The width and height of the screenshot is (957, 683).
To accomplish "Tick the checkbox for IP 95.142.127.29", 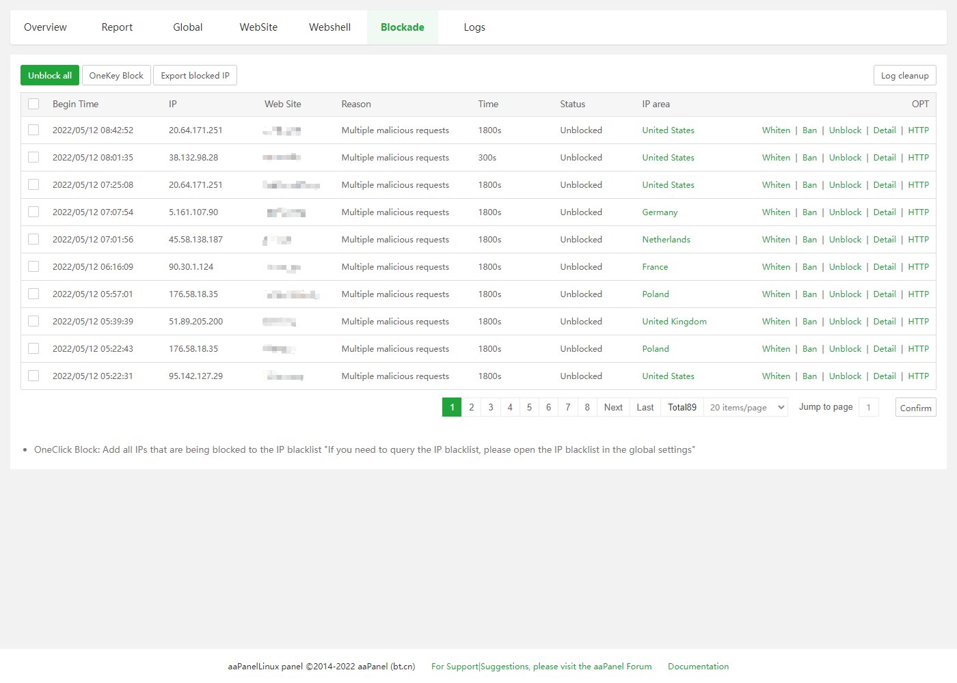I will 33,376.
